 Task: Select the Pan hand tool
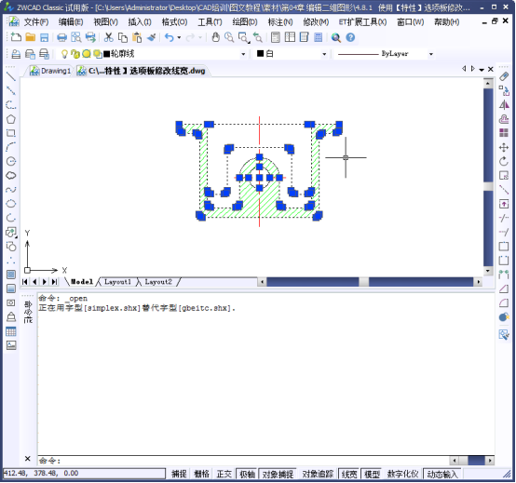point(215,37)
